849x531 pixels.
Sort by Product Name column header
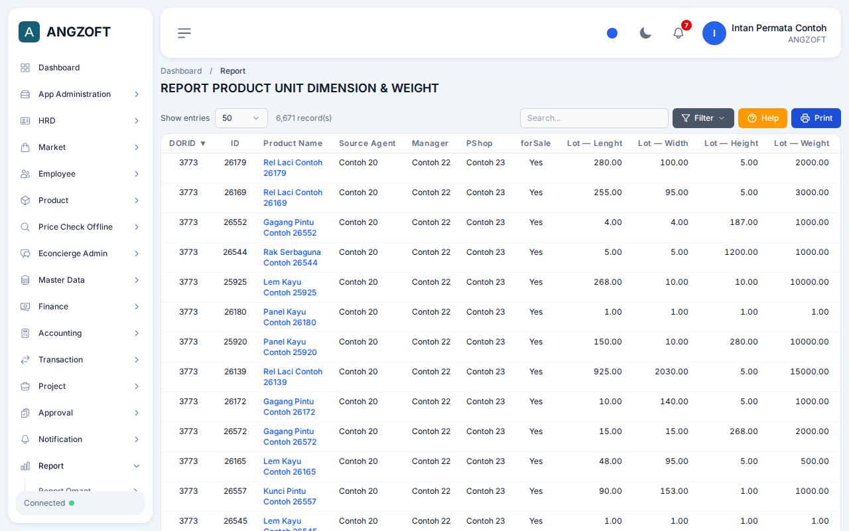[x=293, y=143]
